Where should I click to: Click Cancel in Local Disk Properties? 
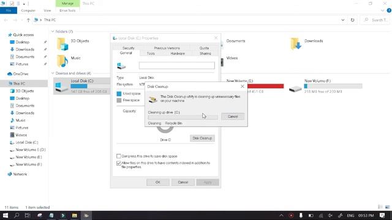click(x=183, y=182)
